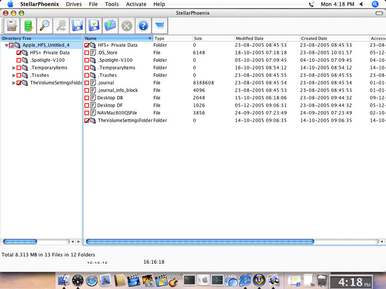386x289 pixels.
Task: Uncheck HFS+ Private Data in file list
Action: [x=87, y=45]
